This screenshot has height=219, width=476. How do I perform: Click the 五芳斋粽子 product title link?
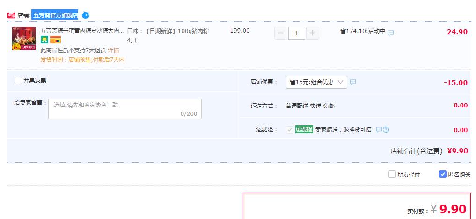[x=82, y=31]
